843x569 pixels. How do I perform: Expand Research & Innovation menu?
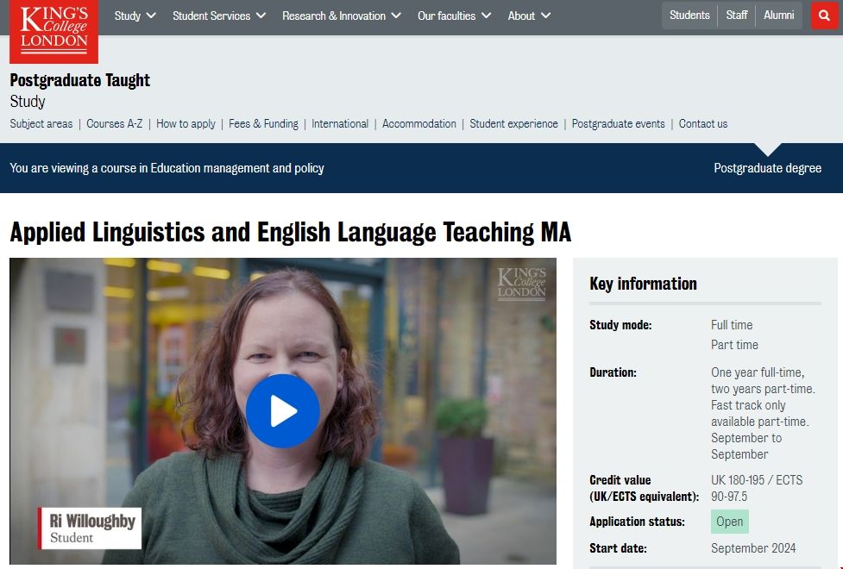[341, 16]
